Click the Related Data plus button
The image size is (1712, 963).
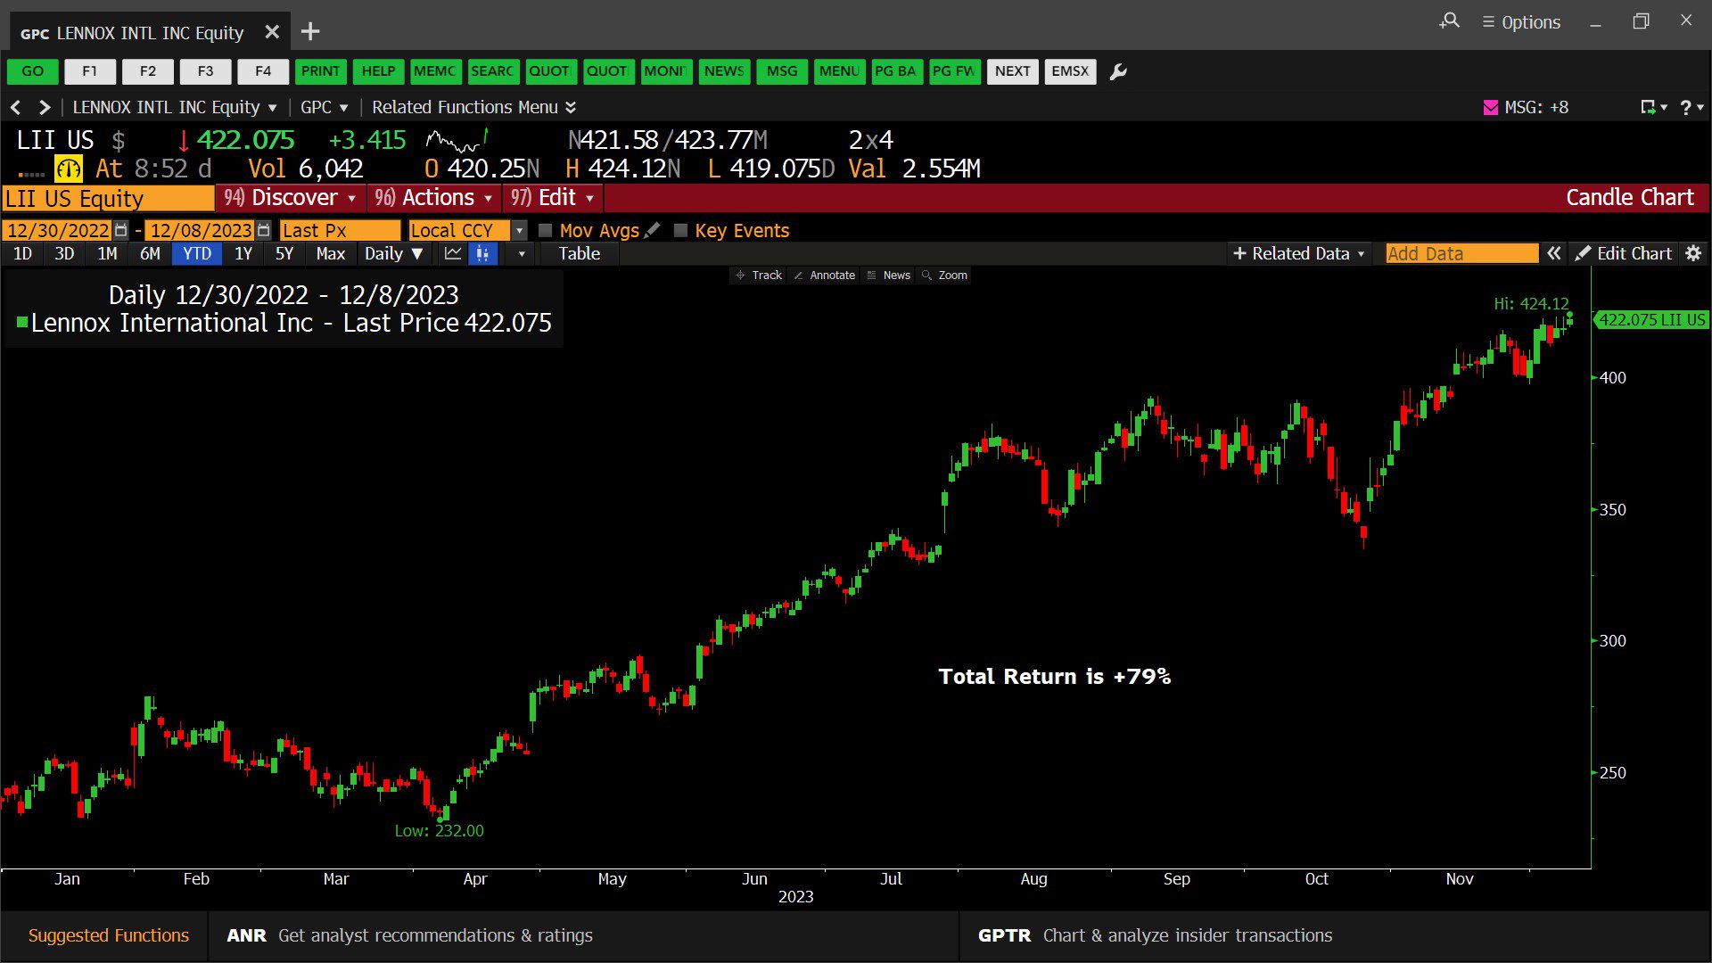1298,253
